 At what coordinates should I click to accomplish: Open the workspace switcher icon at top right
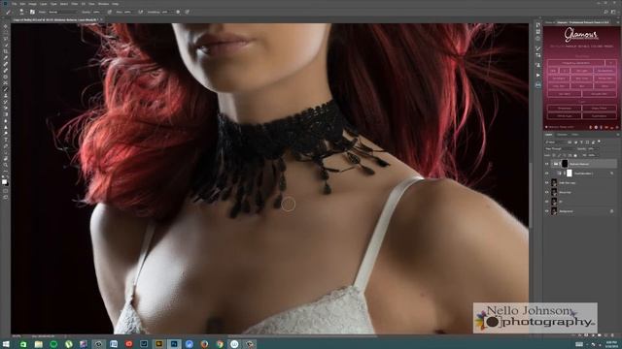613,12
